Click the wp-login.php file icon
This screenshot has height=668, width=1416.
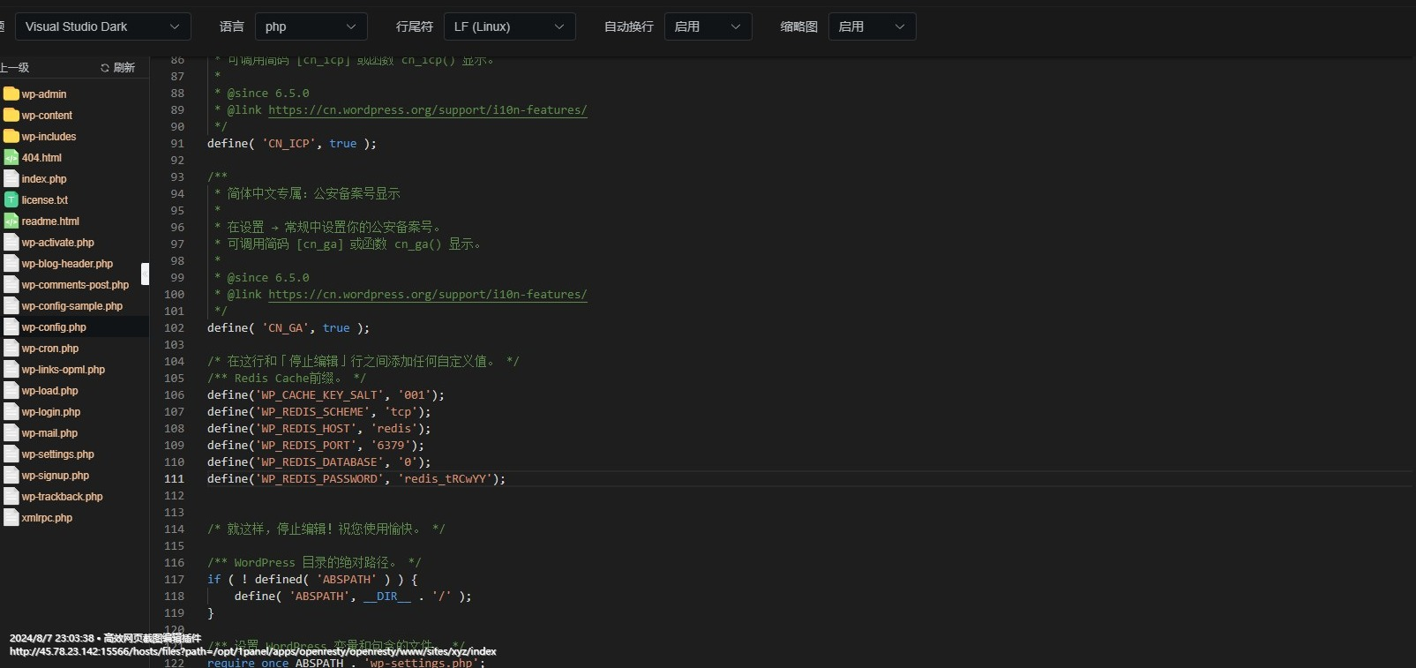[11, 411]
